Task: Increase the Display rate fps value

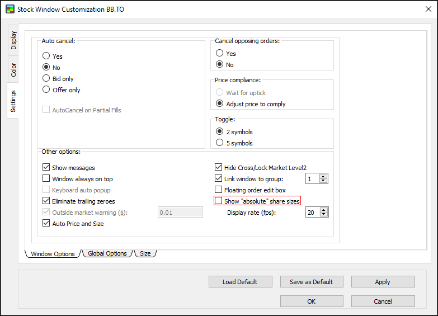Action: click(x=324, y=210)
